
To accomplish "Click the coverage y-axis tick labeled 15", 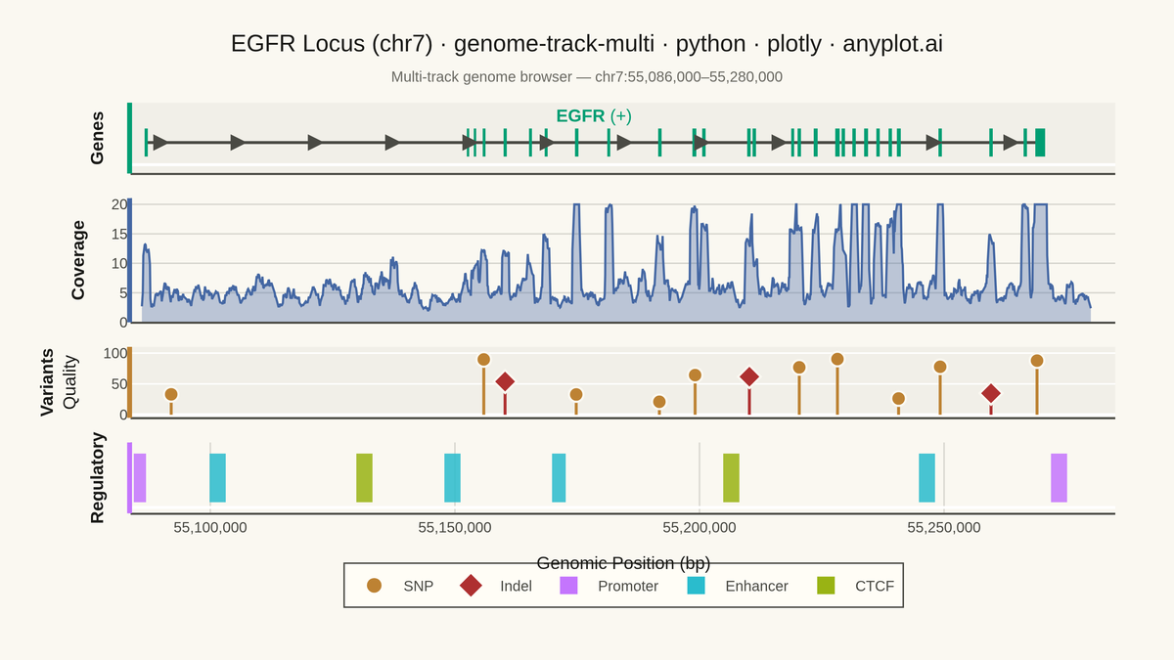I will [x=119, y=234].
